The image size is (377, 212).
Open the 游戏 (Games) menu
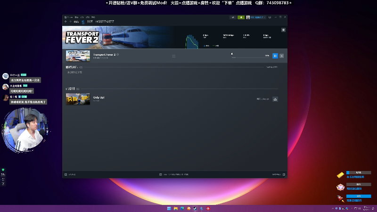88,17
